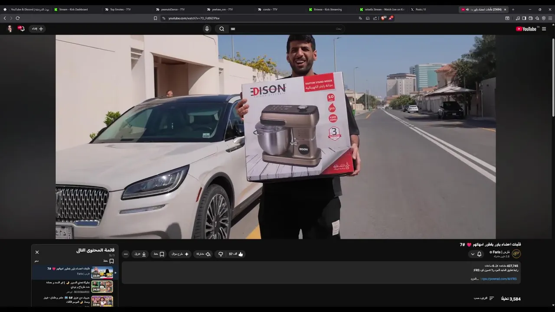Click the address bar URL
The width and height of the screenshot is (555, 312).
[x=194, y=18]
